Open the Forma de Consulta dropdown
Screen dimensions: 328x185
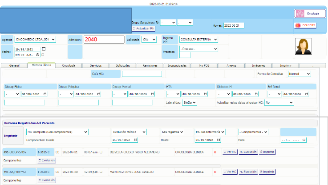pos(299,74)
